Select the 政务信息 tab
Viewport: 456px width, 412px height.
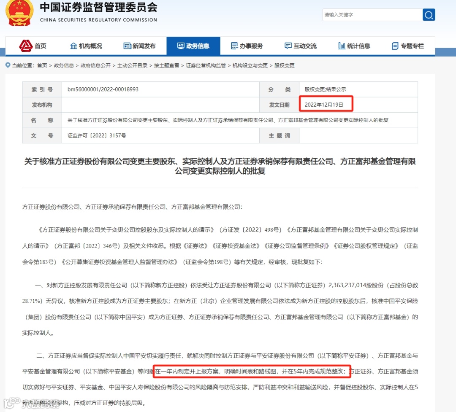193,46
